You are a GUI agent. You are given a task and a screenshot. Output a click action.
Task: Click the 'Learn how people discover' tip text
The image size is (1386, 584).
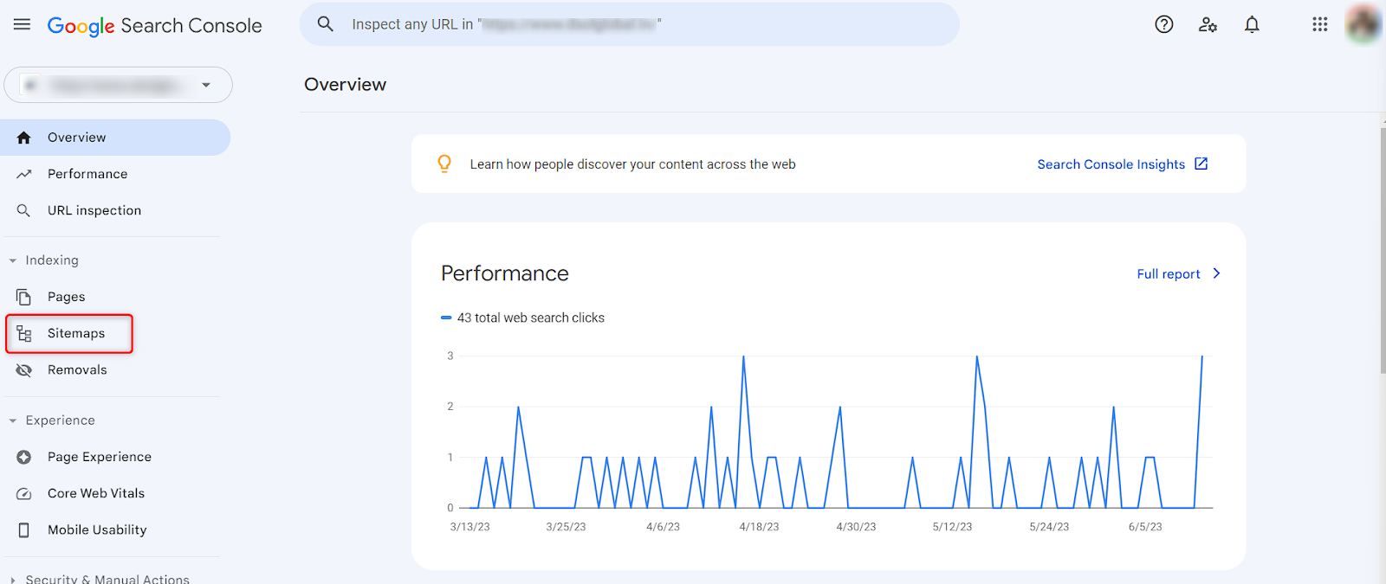pyautogui.click(x=632, y=164)
